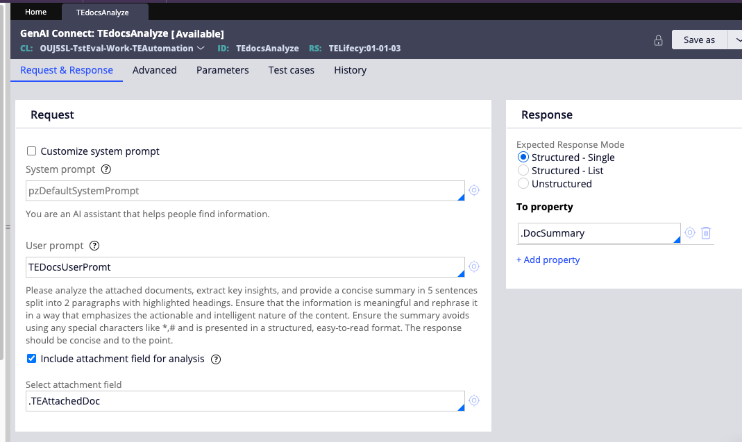Open the DocSummary property crosshair icon
Viewport: 742px width, 442px height.
[689, 232]
